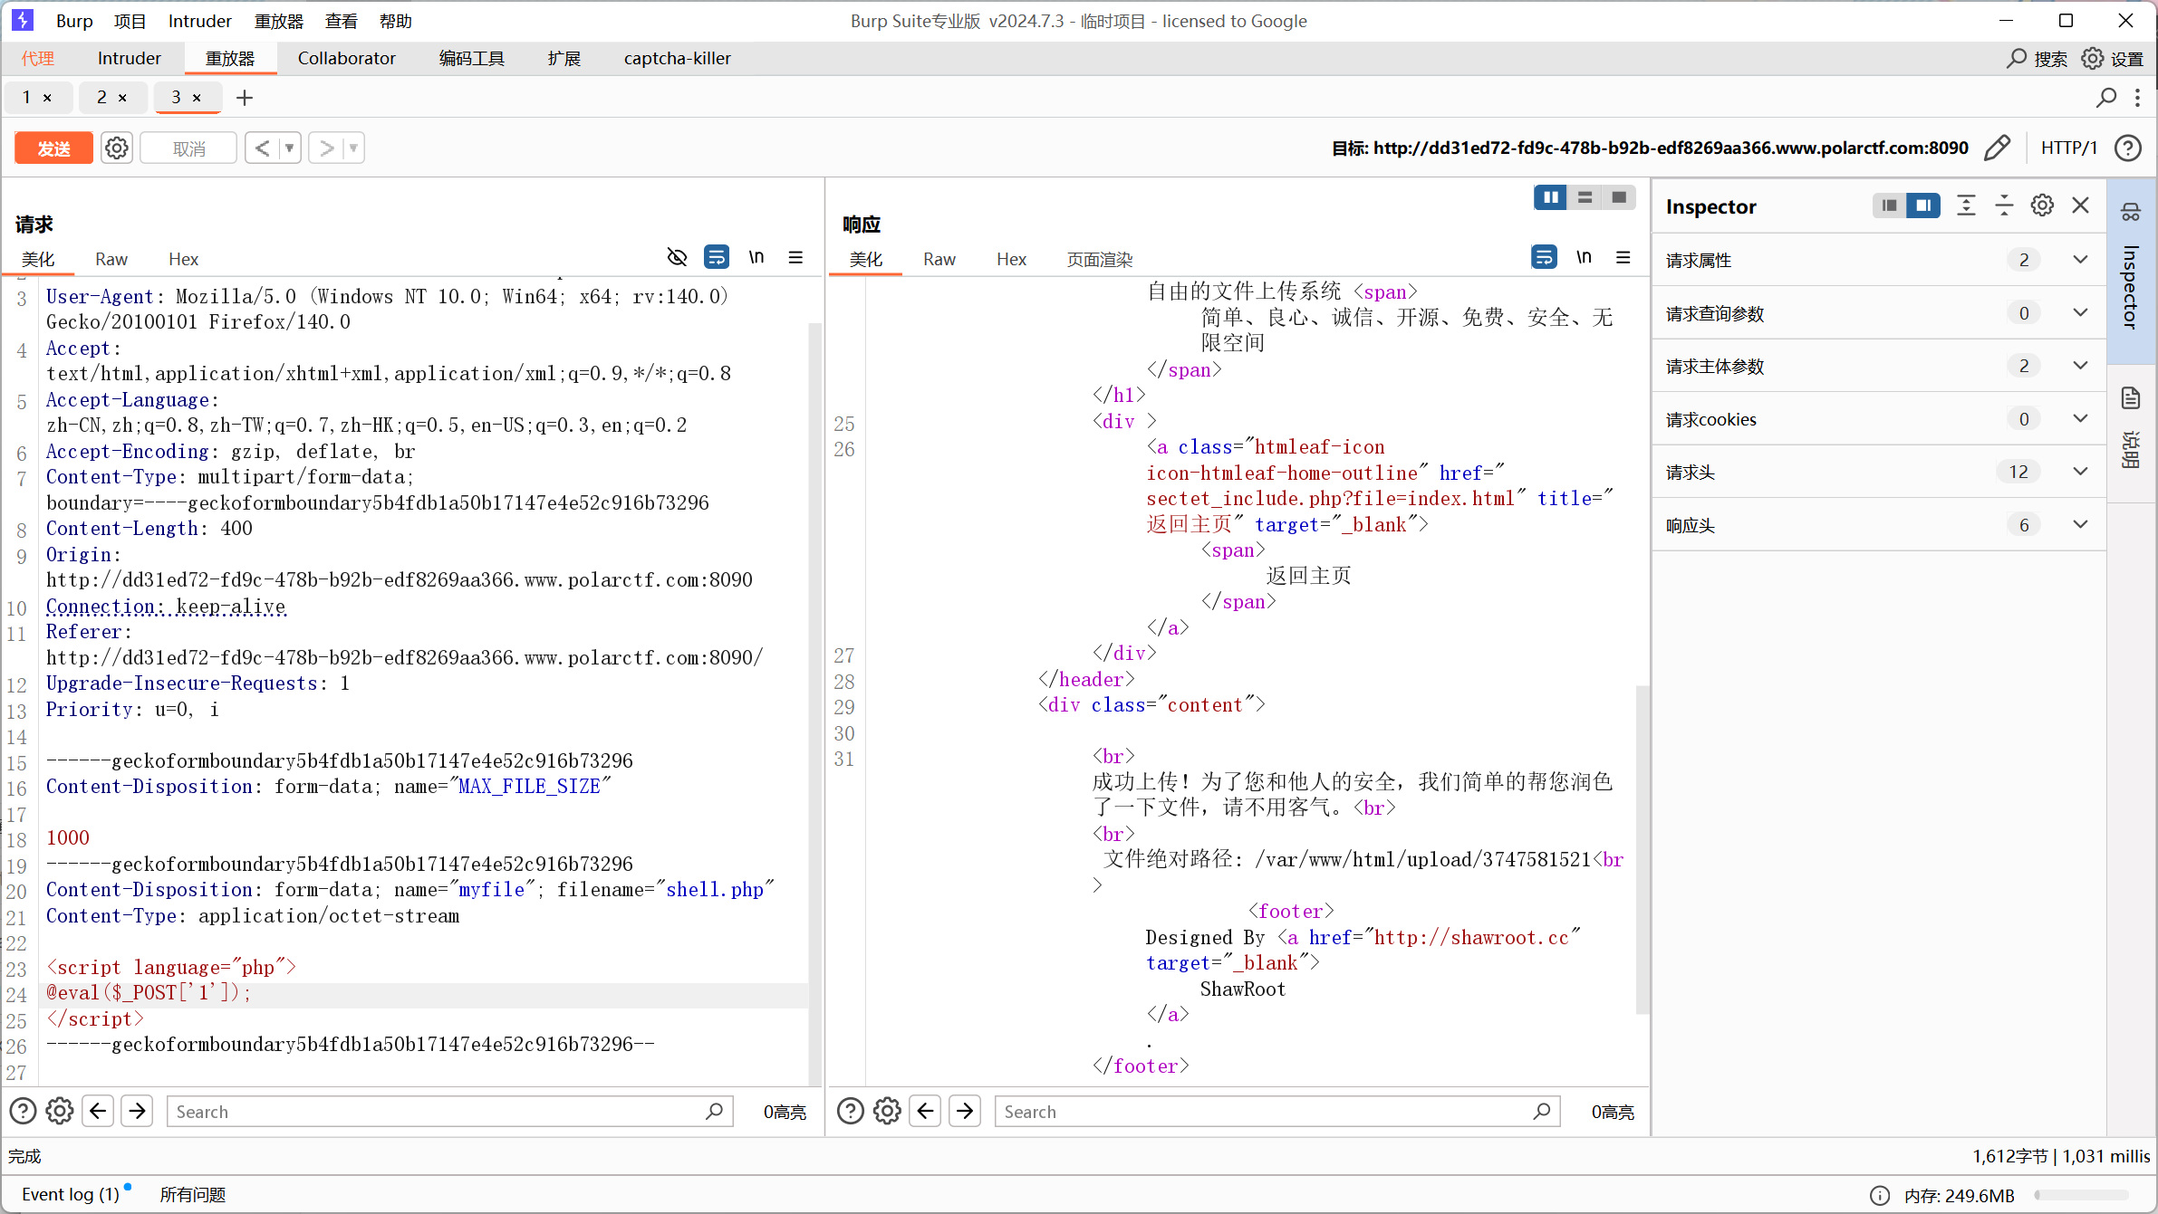Toggle hide non-printable eye icon in request
Image resolution: width=2158 pixels, height=1214 pixels.
[x=677, y=257]
